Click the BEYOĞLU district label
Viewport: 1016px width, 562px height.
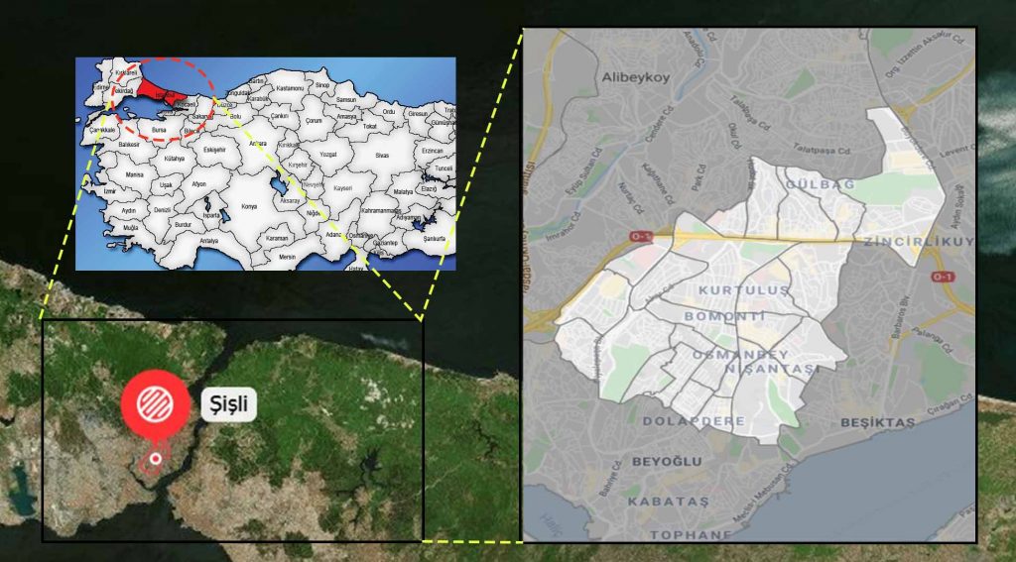click(667, 462)
